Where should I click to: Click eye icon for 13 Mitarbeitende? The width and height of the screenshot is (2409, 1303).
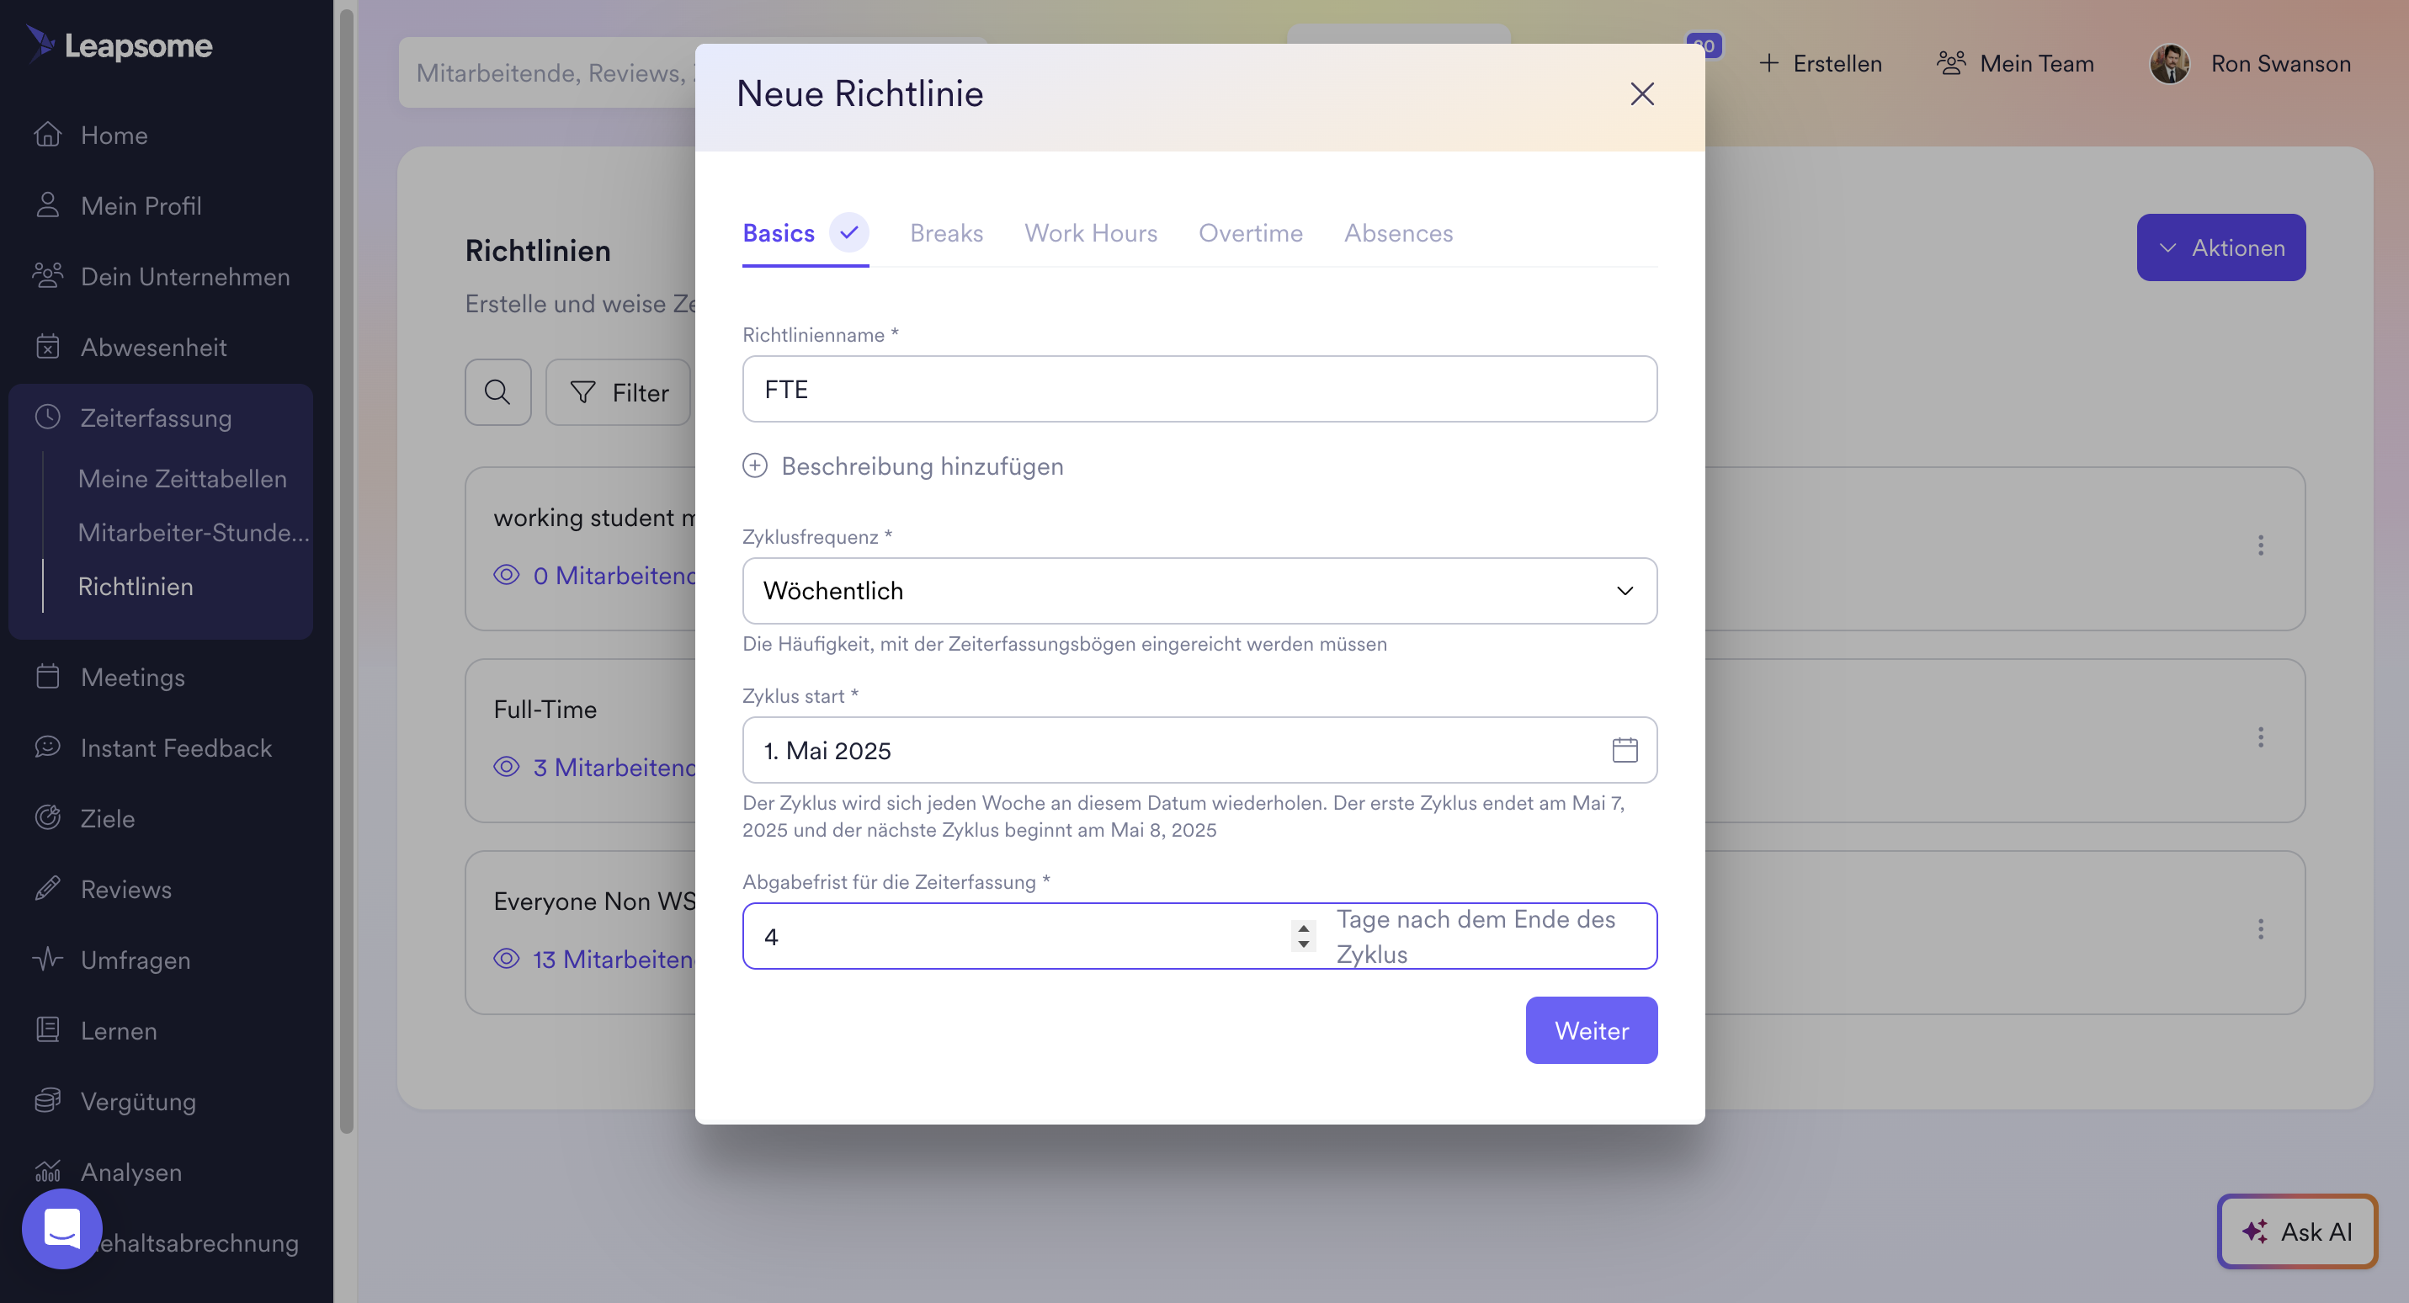click(x=506, y=959)
